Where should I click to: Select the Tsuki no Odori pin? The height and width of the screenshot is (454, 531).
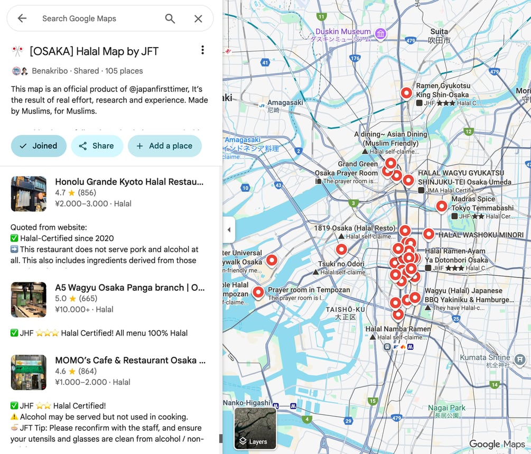[341, 249]
